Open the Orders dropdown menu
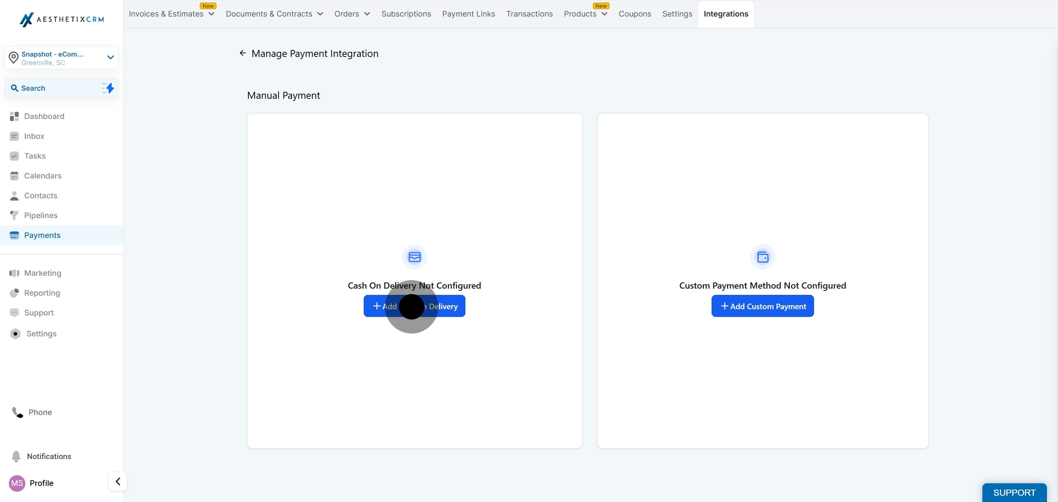 pyautogui.click(x=367, y=14)
